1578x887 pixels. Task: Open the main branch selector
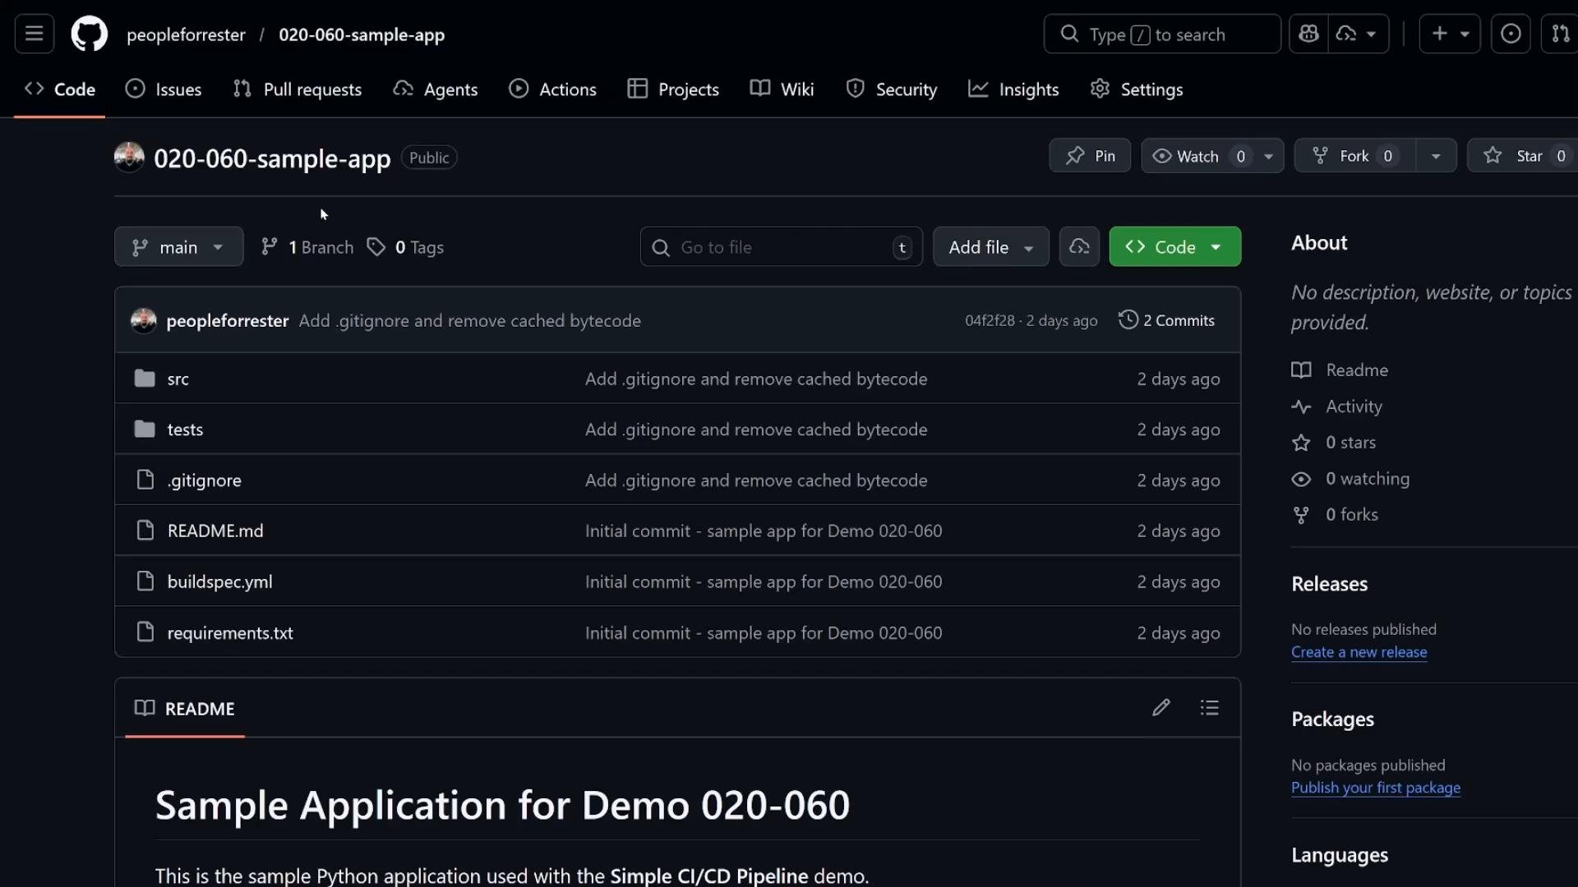click(x=178, y=246)
